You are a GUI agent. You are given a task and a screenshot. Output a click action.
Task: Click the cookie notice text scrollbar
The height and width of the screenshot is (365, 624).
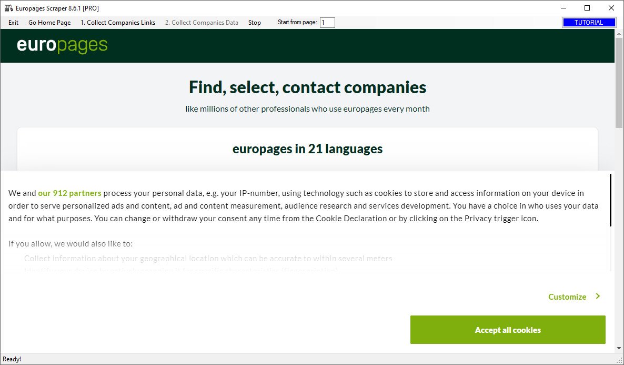610,200
